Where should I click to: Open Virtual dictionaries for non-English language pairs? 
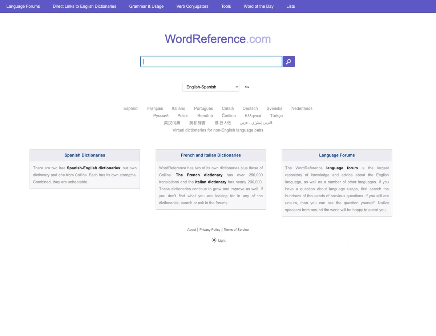(218, 130)
